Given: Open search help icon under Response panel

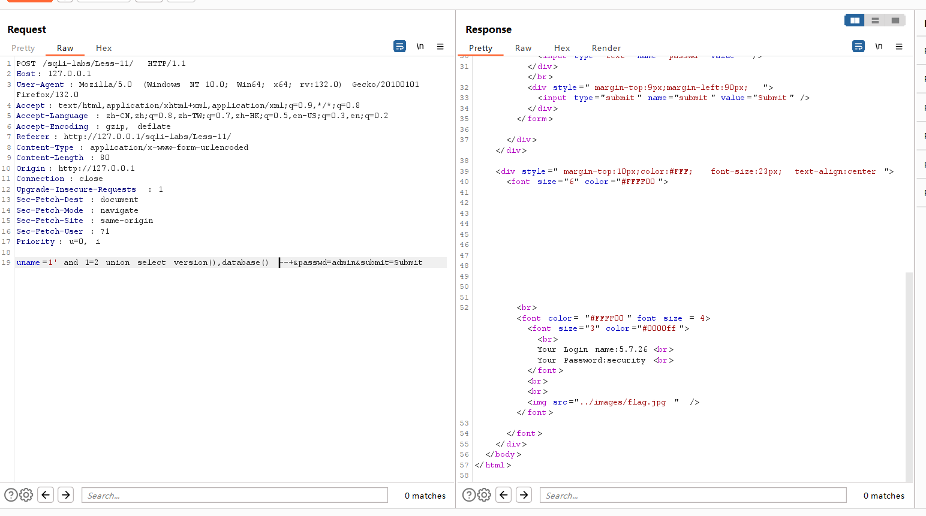Looking at the screenshot, I should pos(469,495).
